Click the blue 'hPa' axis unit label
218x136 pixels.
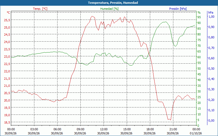click(211, 13)
